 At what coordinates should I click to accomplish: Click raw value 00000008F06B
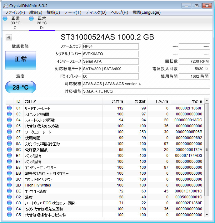pos(189,132)
